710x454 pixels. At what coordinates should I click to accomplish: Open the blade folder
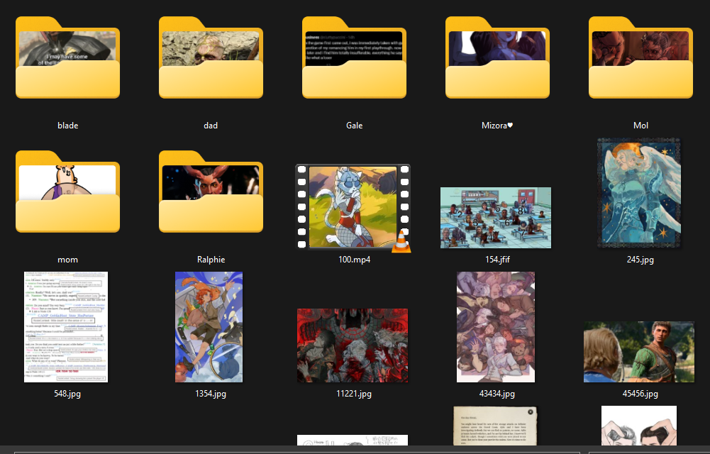pos(67,57)
